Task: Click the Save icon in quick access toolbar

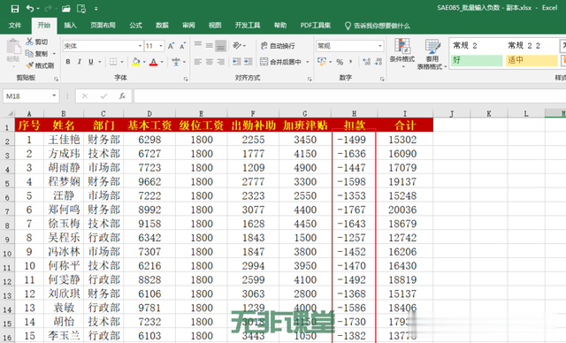Action: [15, 9]
